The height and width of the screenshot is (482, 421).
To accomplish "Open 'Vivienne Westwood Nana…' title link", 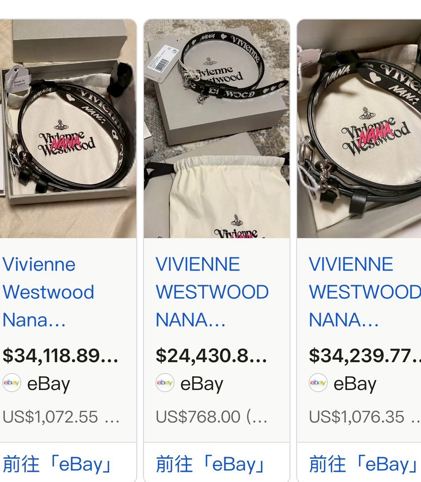I will (48, 292).
